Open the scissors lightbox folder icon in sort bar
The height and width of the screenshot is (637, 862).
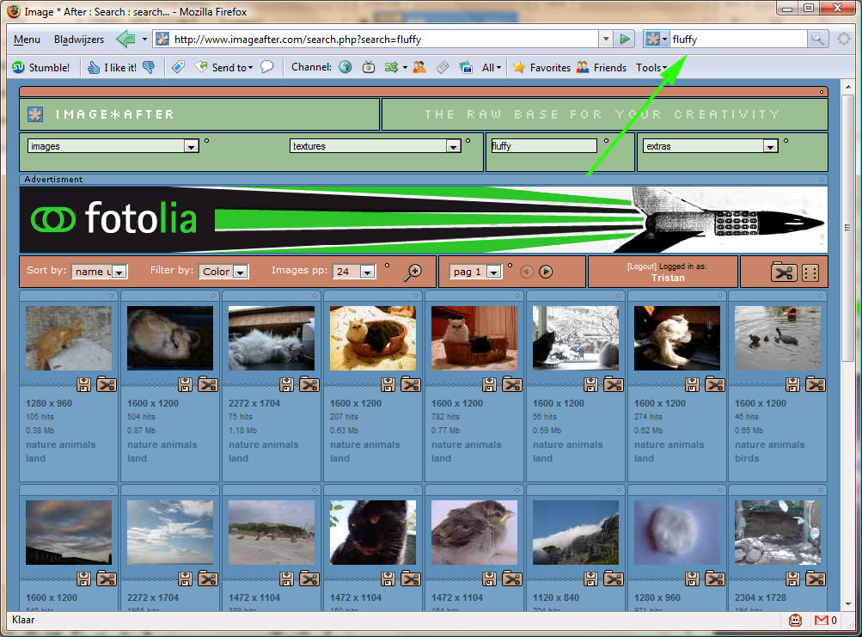click(x=784, y=272)
